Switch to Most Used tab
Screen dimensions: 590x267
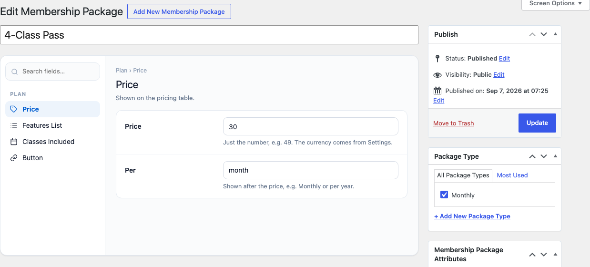[x=512, y=175]
